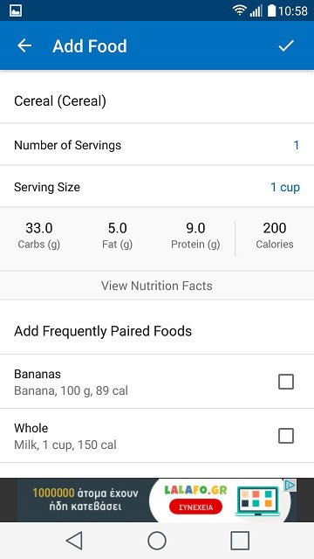The width and height of the screenshot is (314, 559).
Task: Check the Whole Milk paired food checkbox
Action: coord(286,436)
